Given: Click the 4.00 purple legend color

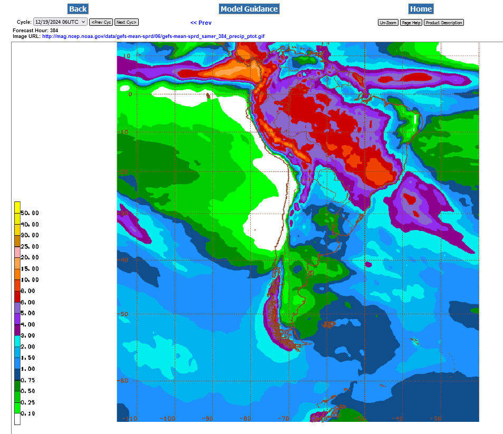Looking at the screenshot, I should coord(17,319).
